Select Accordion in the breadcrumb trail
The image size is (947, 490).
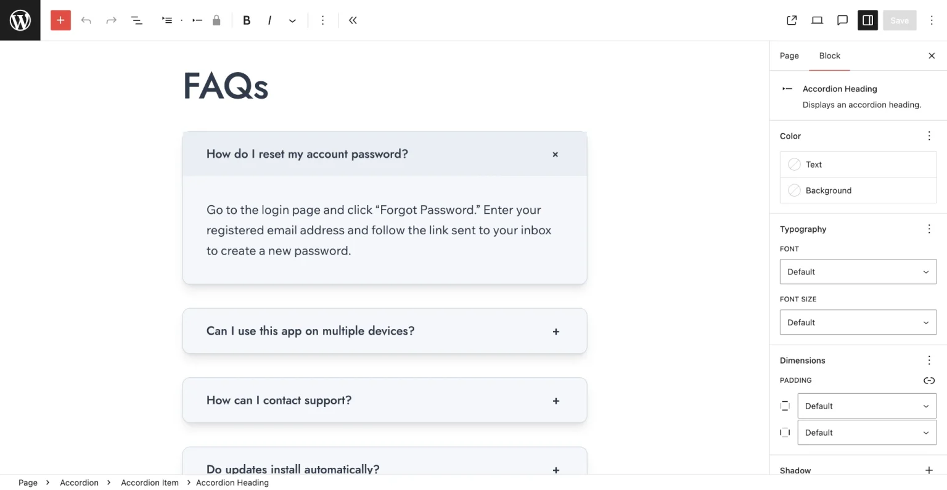pos(79,482)
